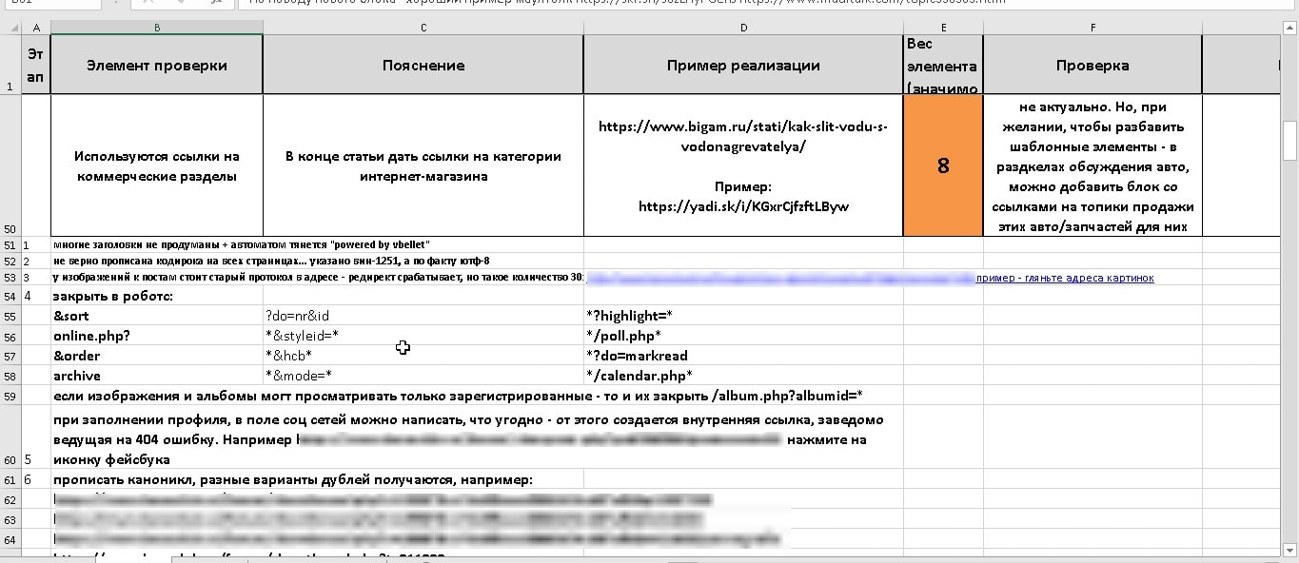The height and width of the screenshot is (563, 1299).
Task: Select cell A54 containing 4
Action: 35,296
